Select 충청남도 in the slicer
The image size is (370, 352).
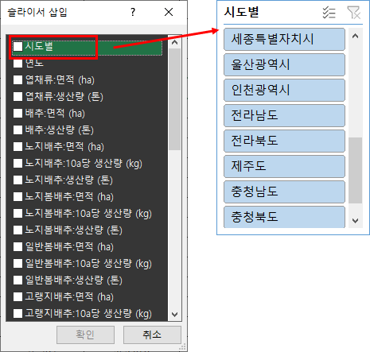284,191
